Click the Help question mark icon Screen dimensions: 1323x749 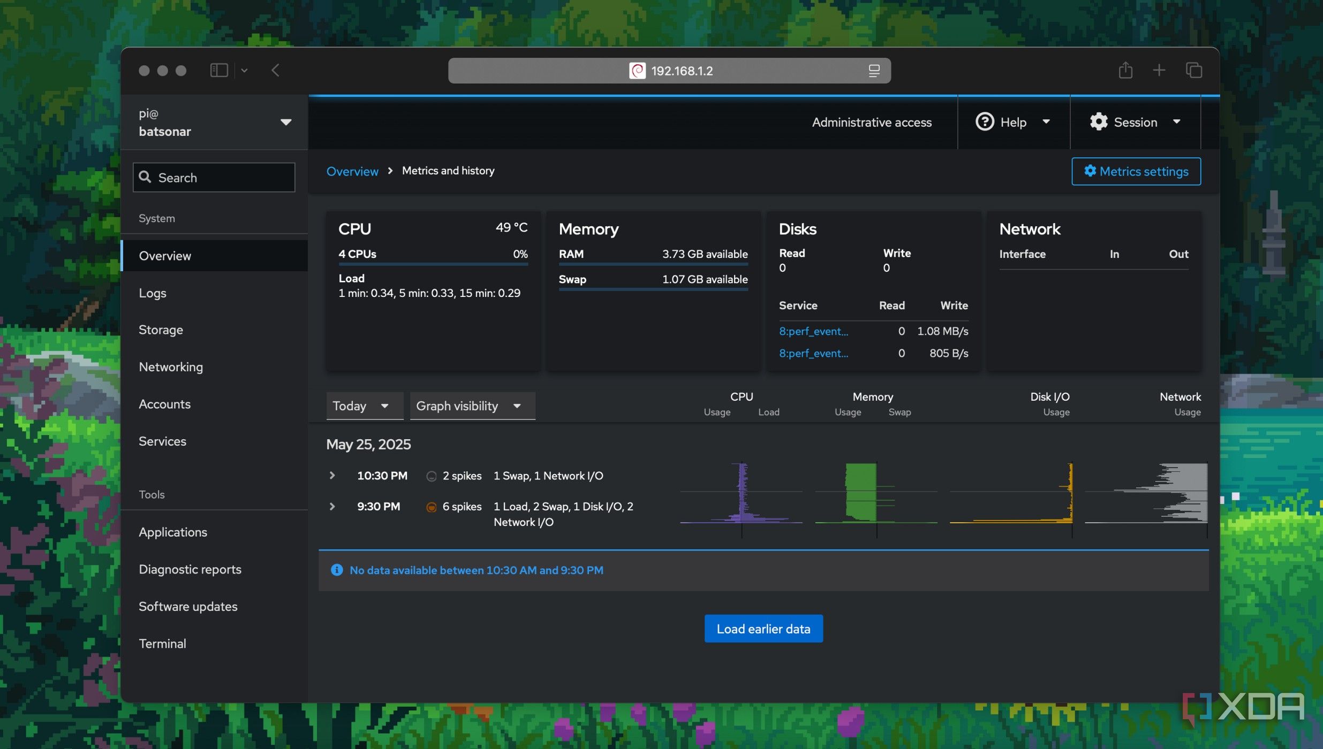pos(985,122)
